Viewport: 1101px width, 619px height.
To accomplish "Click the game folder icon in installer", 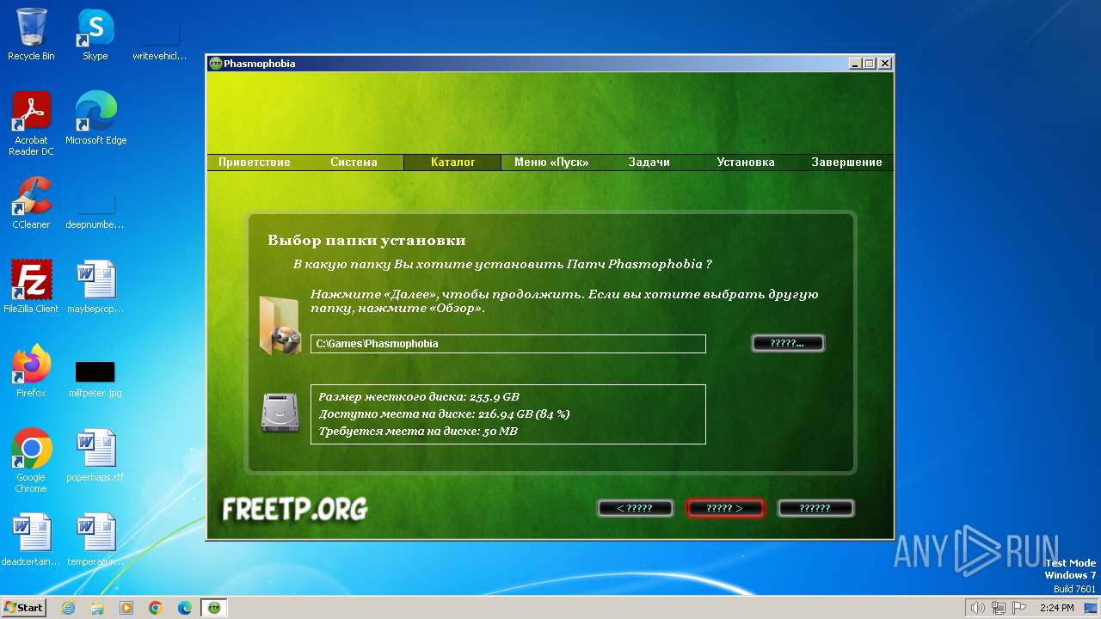I will tap(280, 325).
